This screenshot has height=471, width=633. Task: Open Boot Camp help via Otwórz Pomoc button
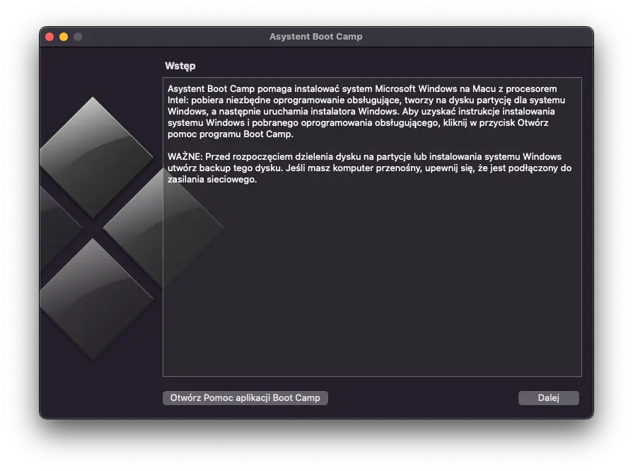(245, 398)
